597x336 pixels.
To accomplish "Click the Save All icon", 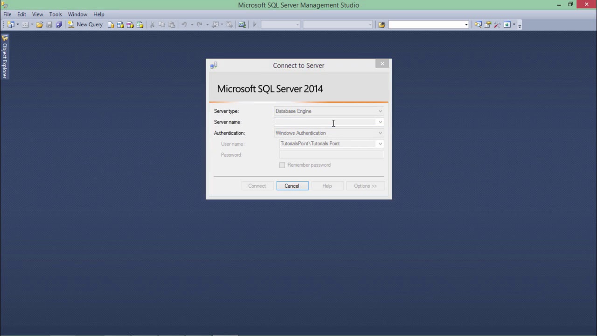I will pos(59,25).
